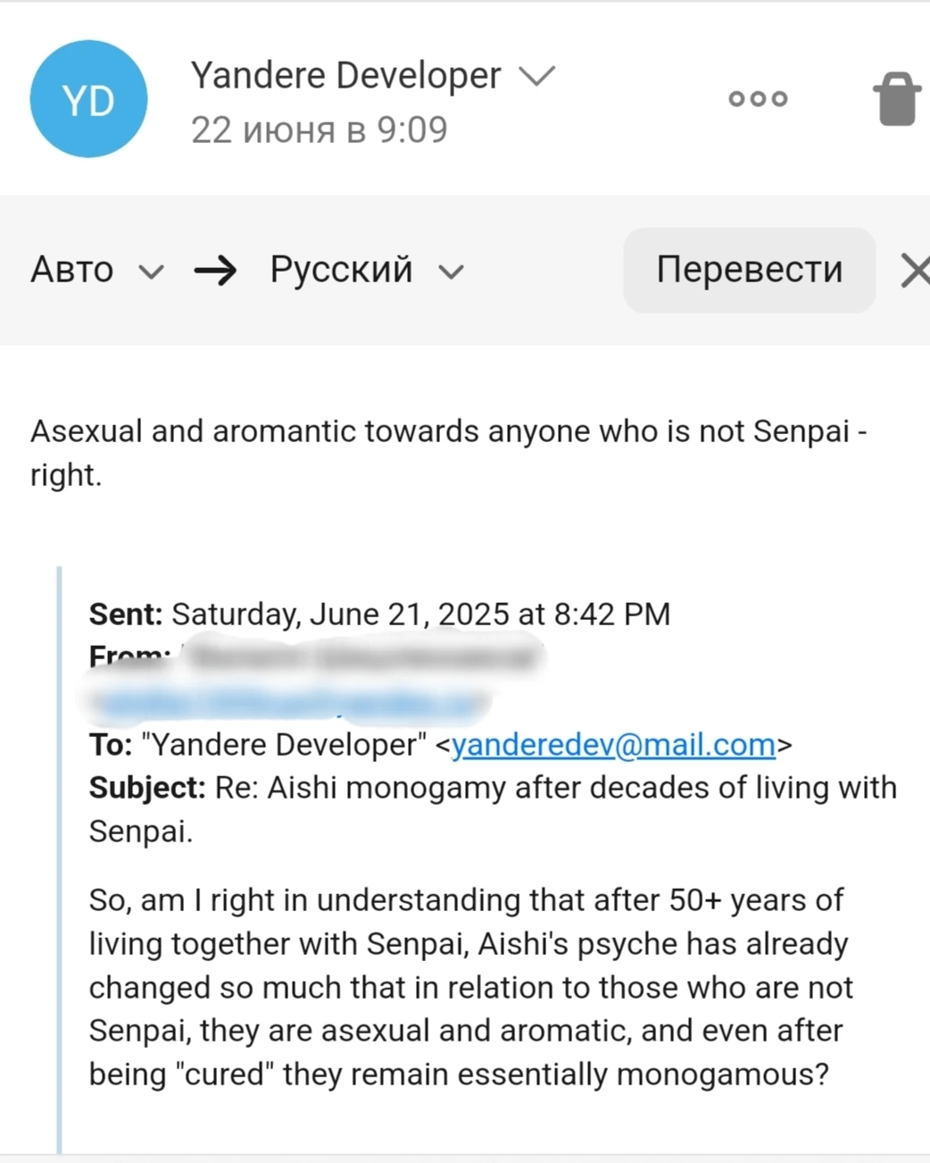Click the vertical quote bar on left

pos(60,858)
